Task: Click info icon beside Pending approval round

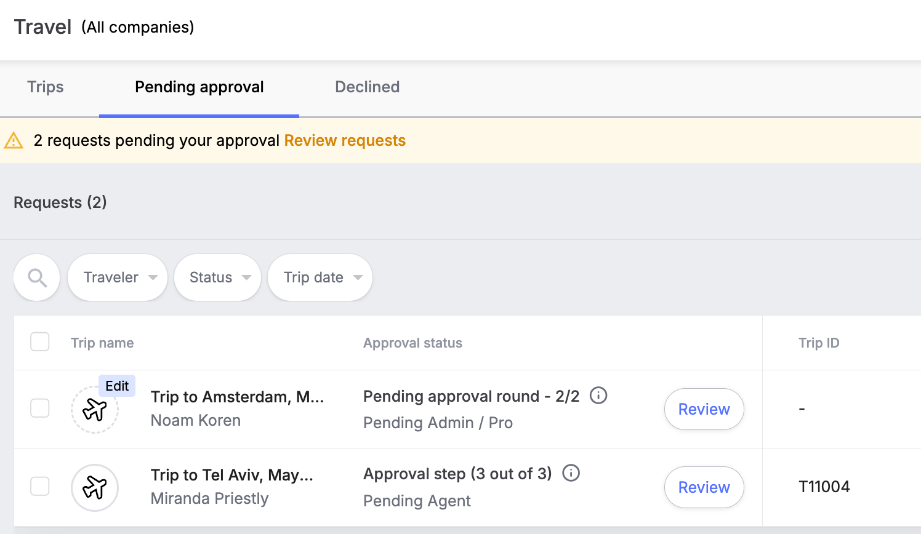Action: [x=598, y=395]
